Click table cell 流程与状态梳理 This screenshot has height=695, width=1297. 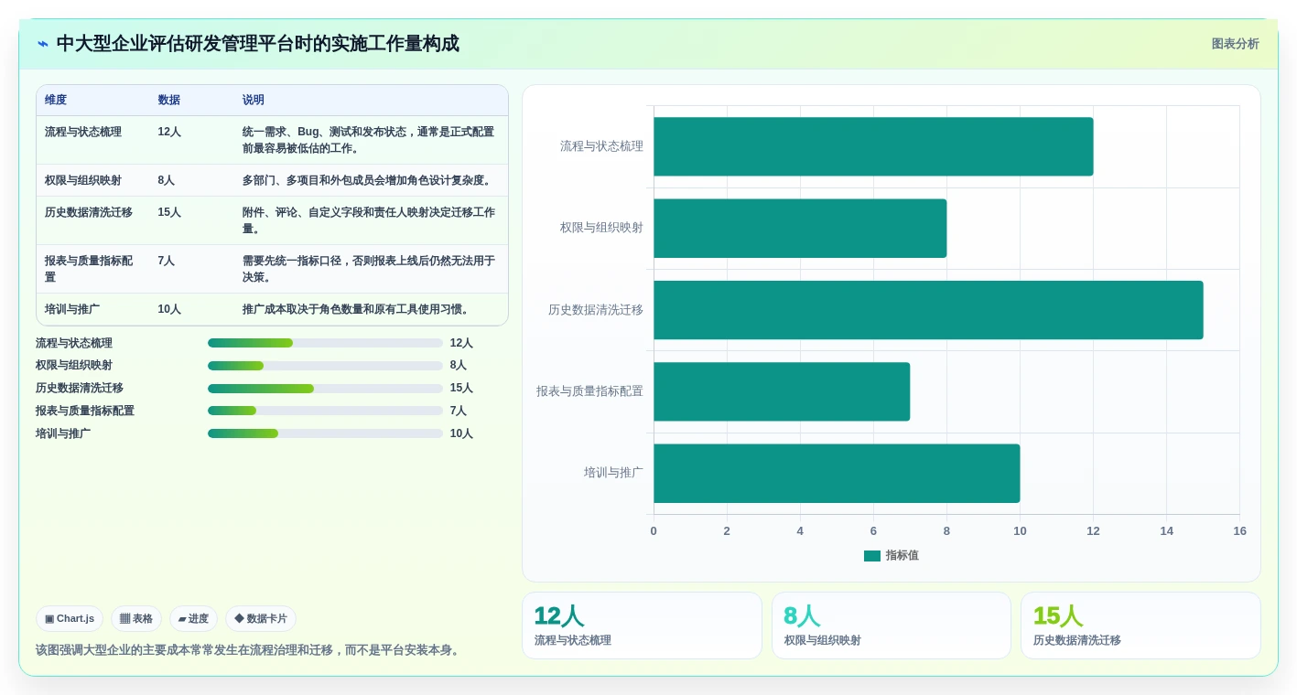[83, 132]
